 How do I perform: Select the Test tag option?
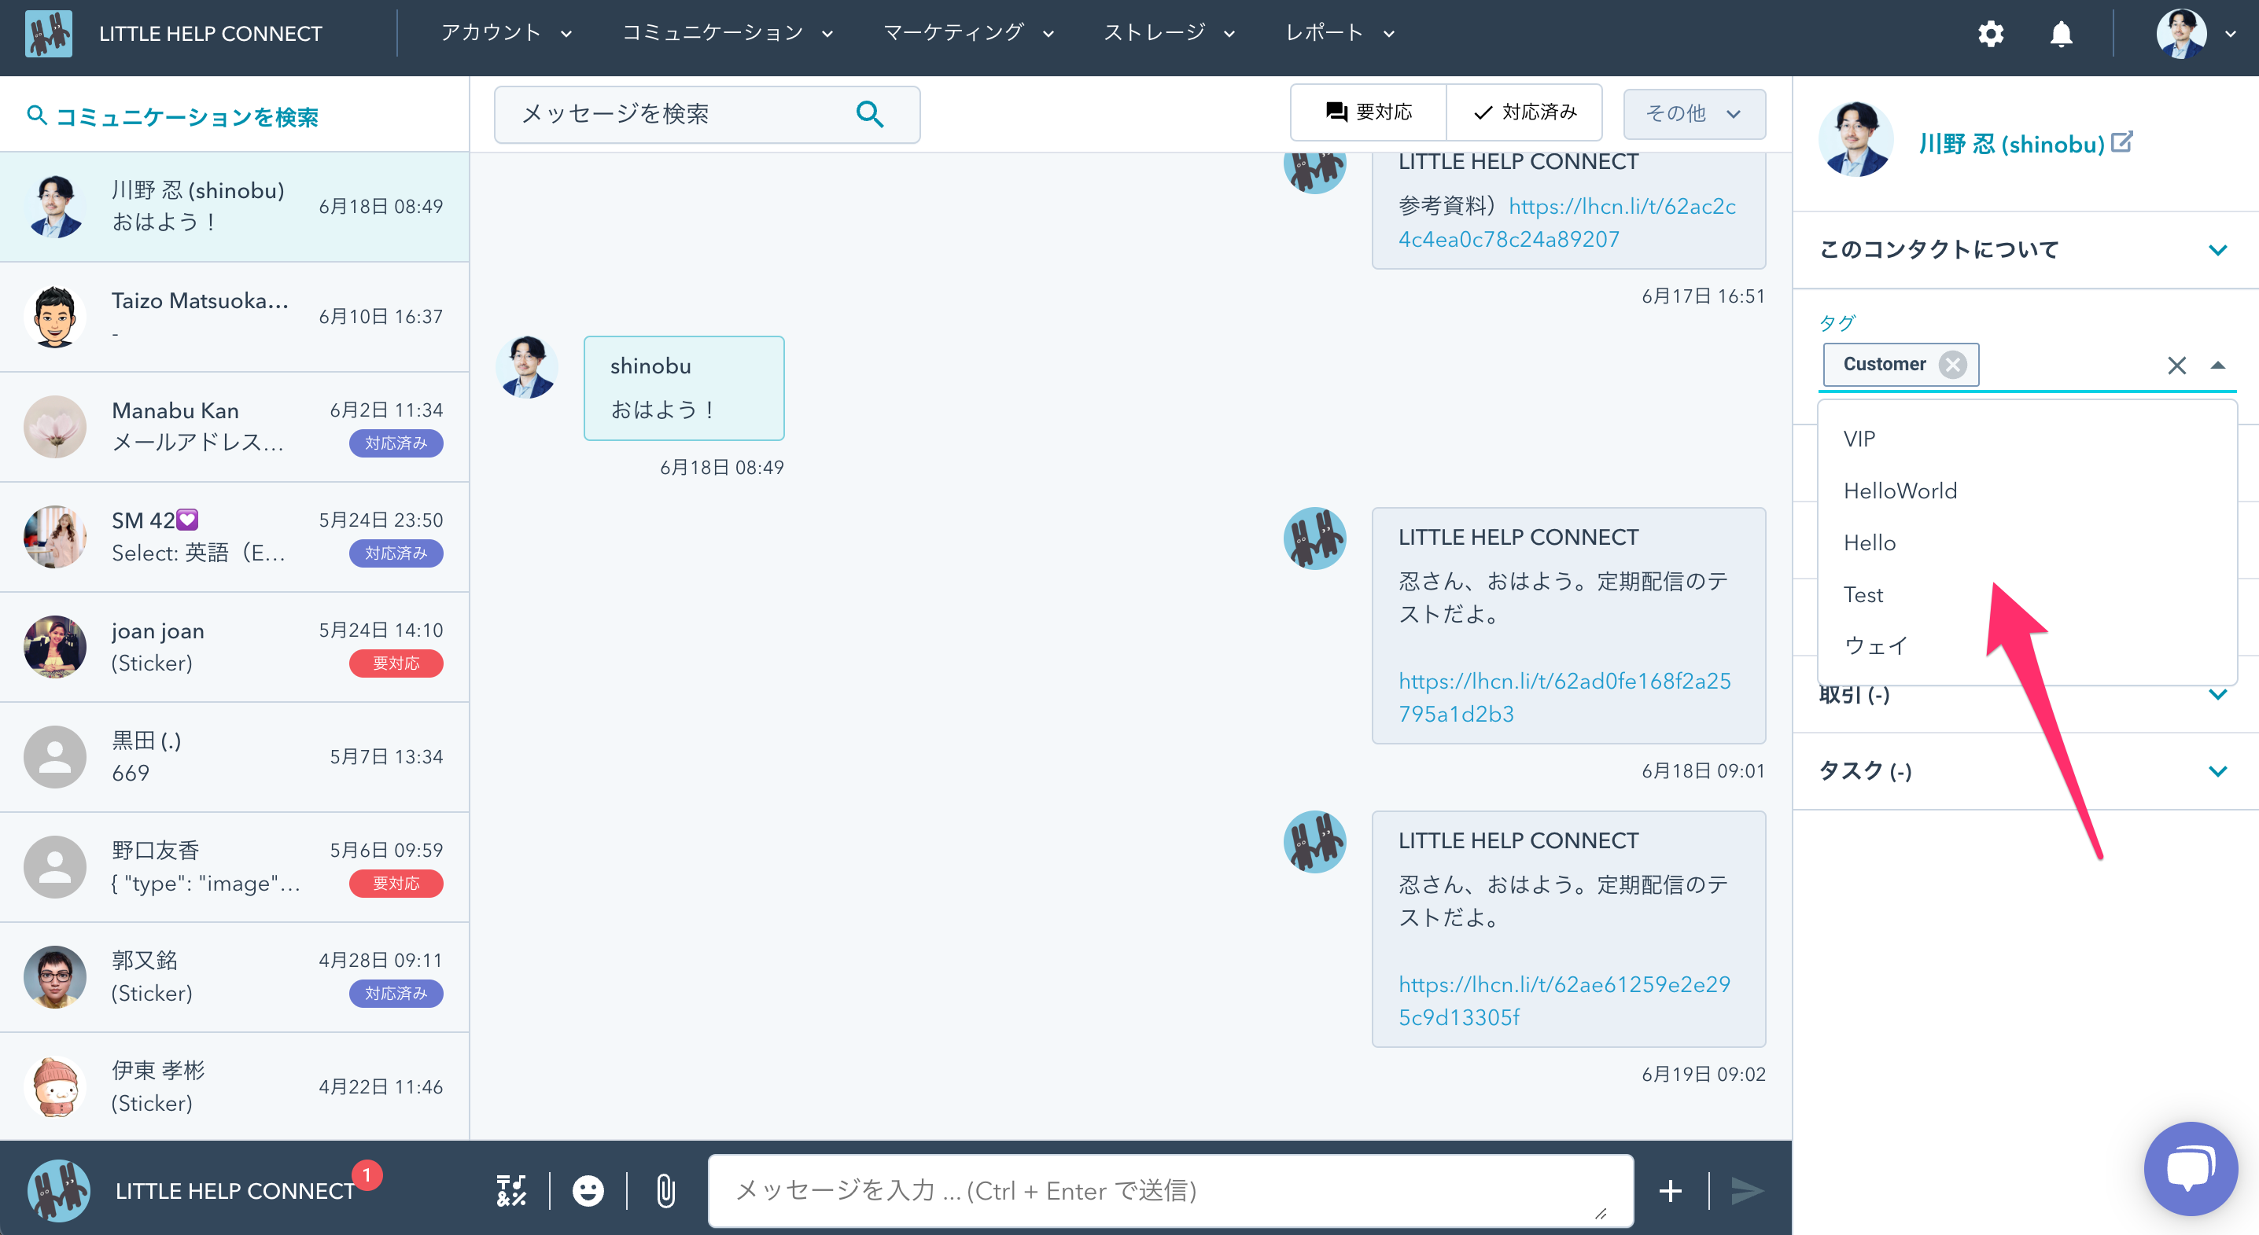pos(2027,594)
